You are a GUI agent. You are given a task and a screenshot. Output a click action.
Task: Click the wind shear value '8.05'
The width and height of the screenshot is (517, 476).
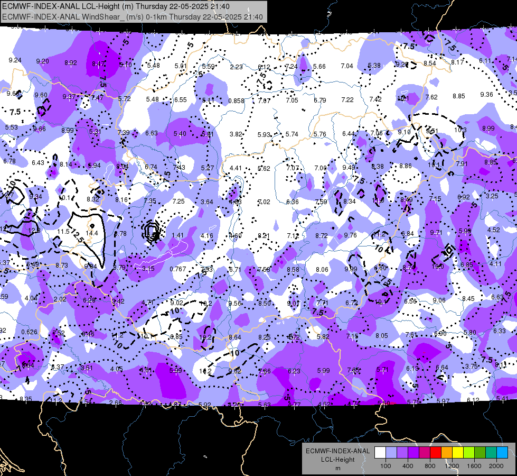(381, 336)
